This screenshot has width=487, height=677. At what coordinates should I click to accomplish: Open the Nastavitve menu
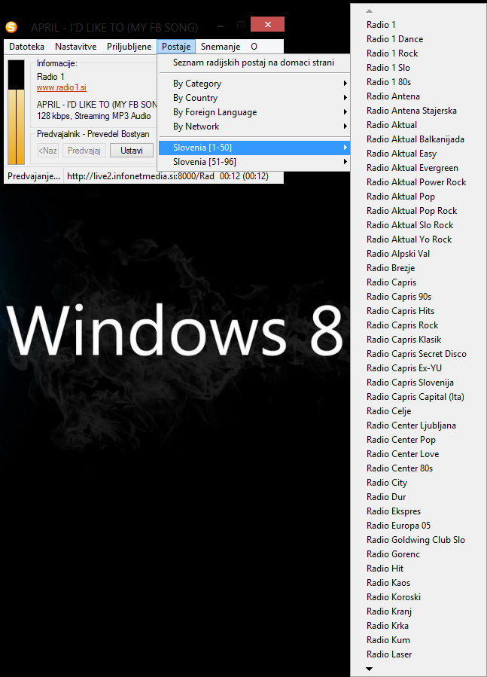75,47
